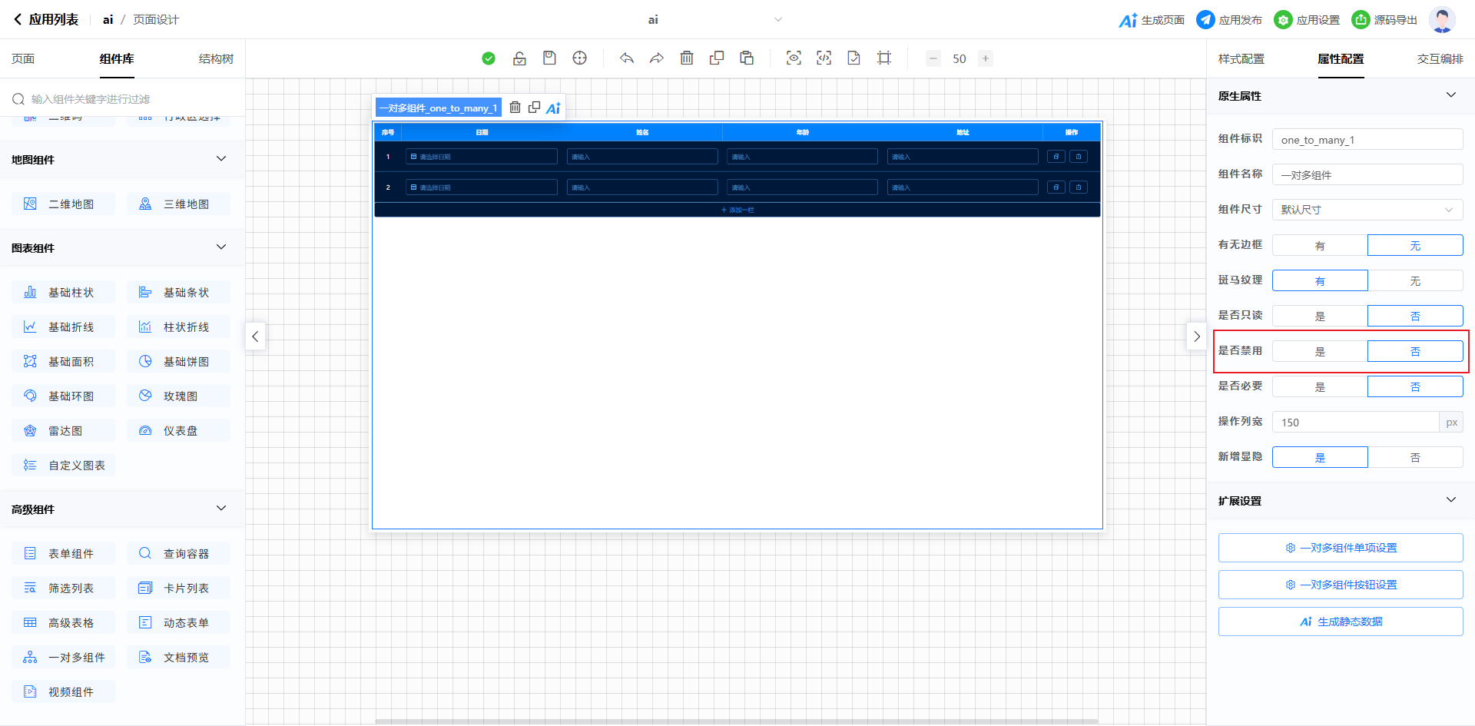Viewport: 1475px width, 726px height.
Task: Open the code view icon in toolbar
Action: (824, 58)
